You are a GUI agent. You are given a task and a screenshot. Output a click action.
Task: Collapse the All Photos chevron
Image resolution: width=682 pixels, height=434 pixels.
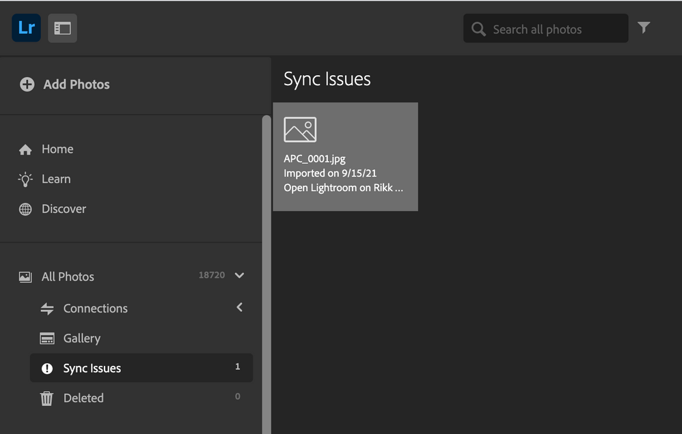click(x=239, y=276)
